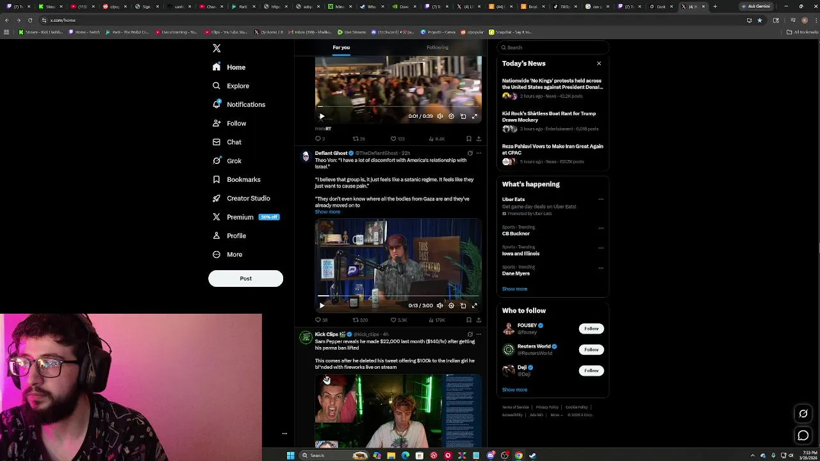Repost the Defiant Ghost post
The image size is (820, 461).
tap(360, 320)
